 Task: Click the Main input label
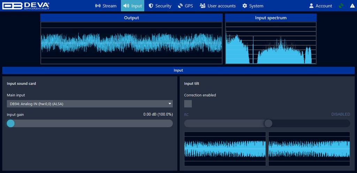click(16, 95)
